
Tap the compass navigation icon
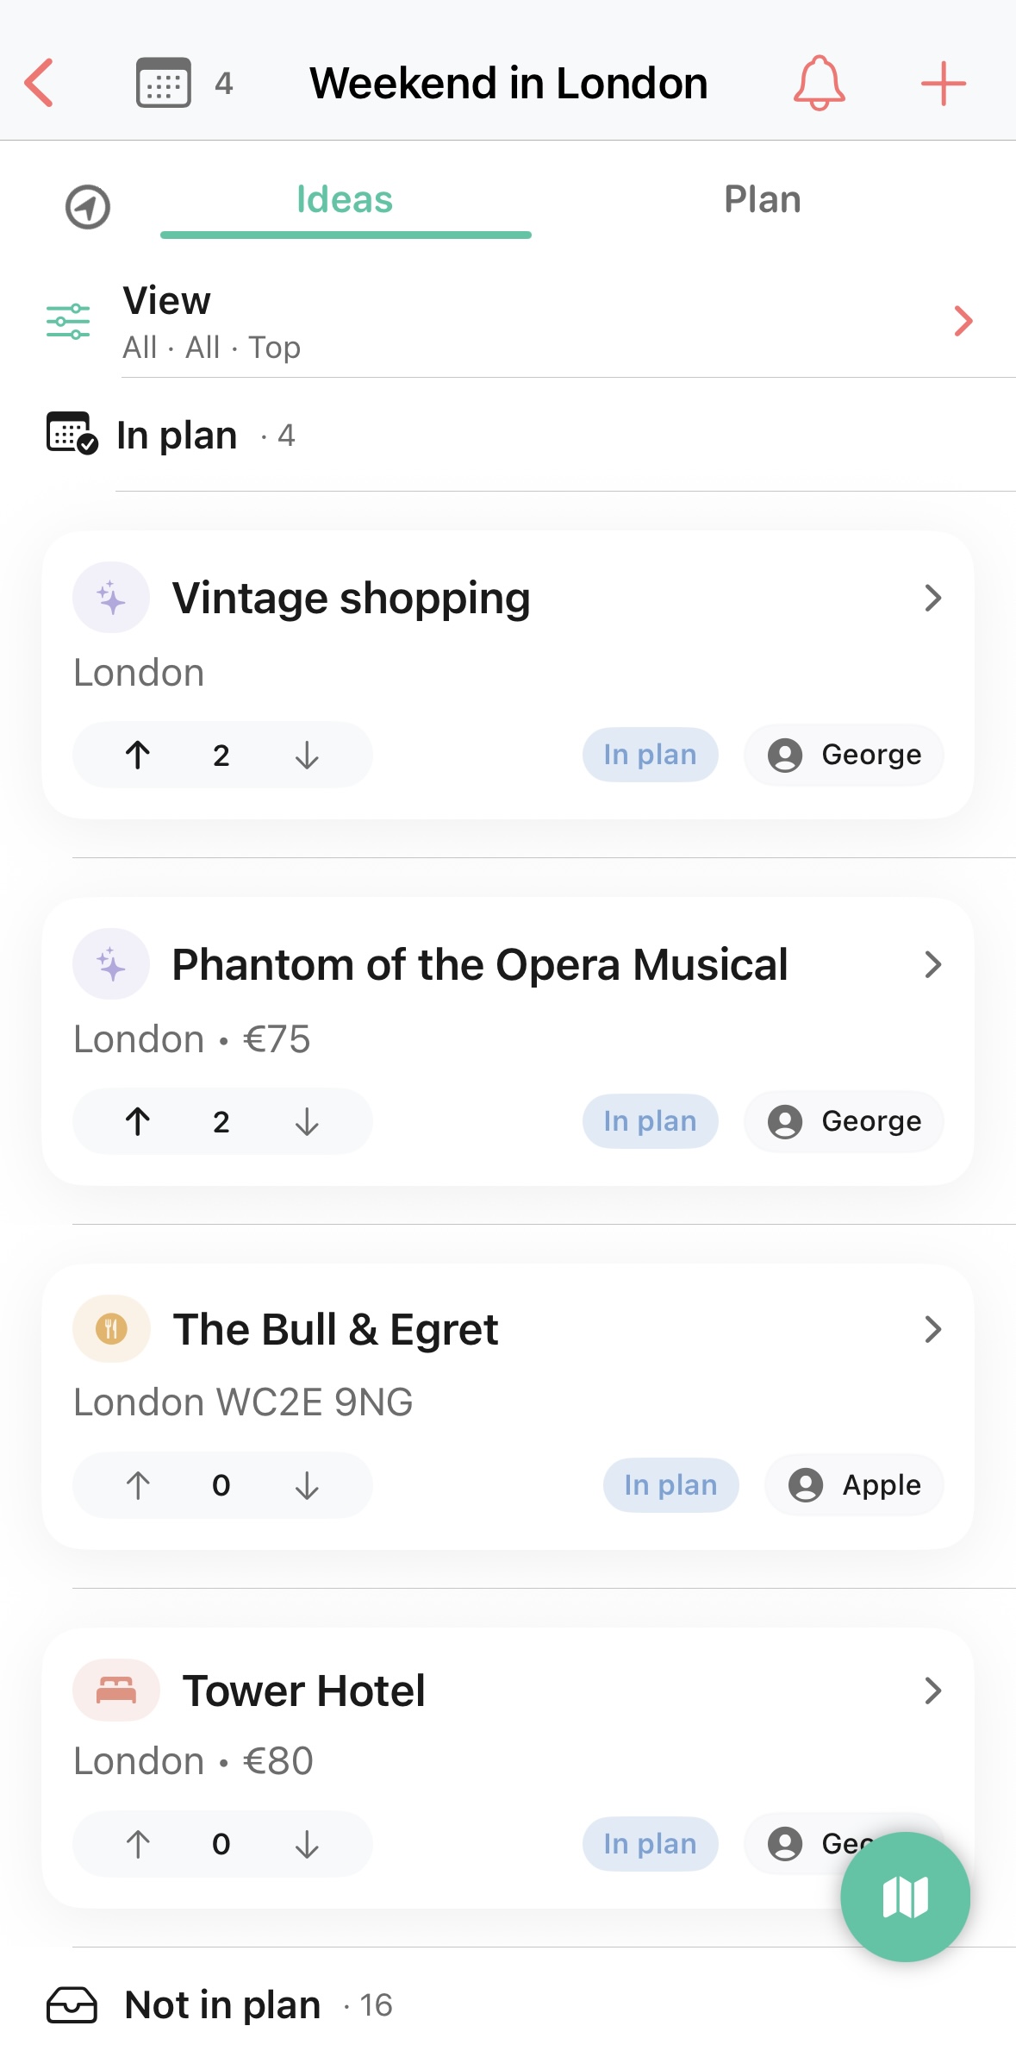[x=88, y=207]
